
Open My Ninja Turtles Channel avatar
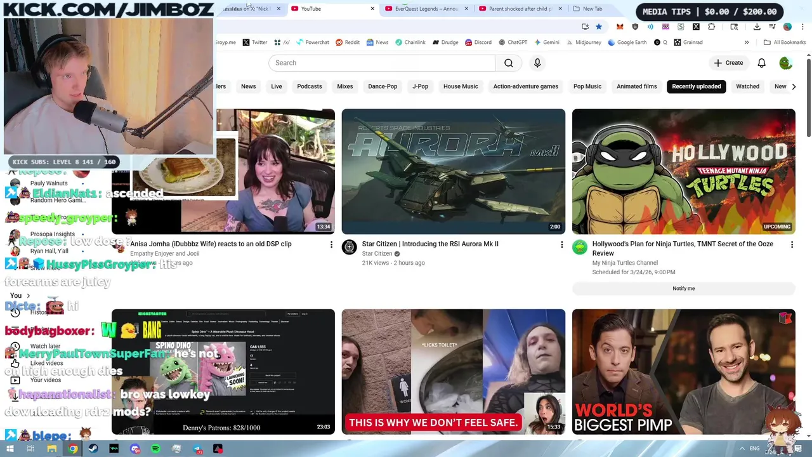pyautogui.click(x=580, y=247)
